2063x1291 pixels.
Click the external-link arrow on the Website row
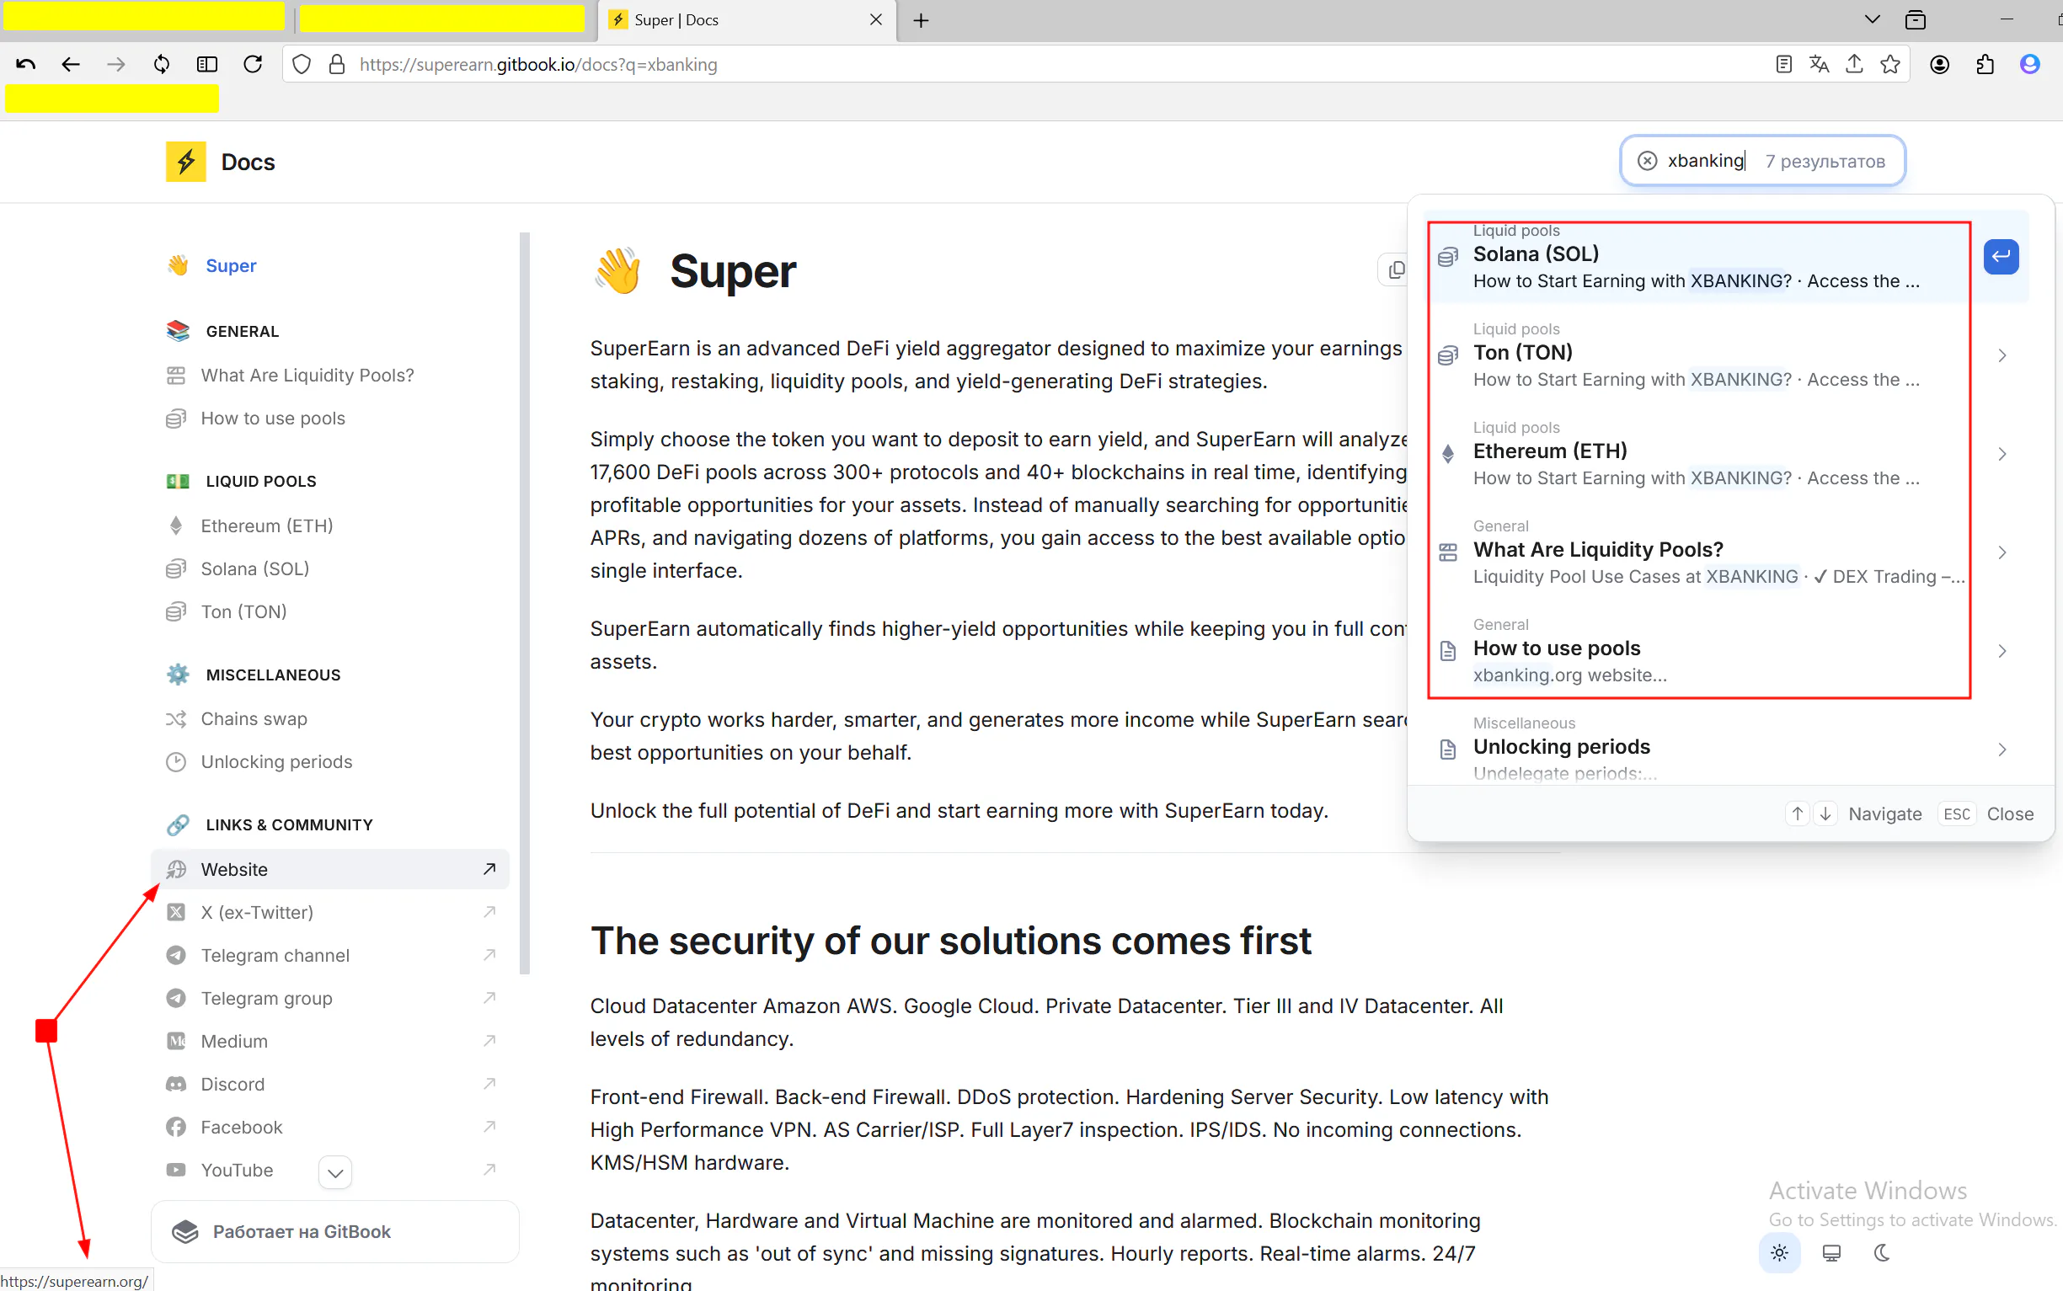click(x=489, y=869)
